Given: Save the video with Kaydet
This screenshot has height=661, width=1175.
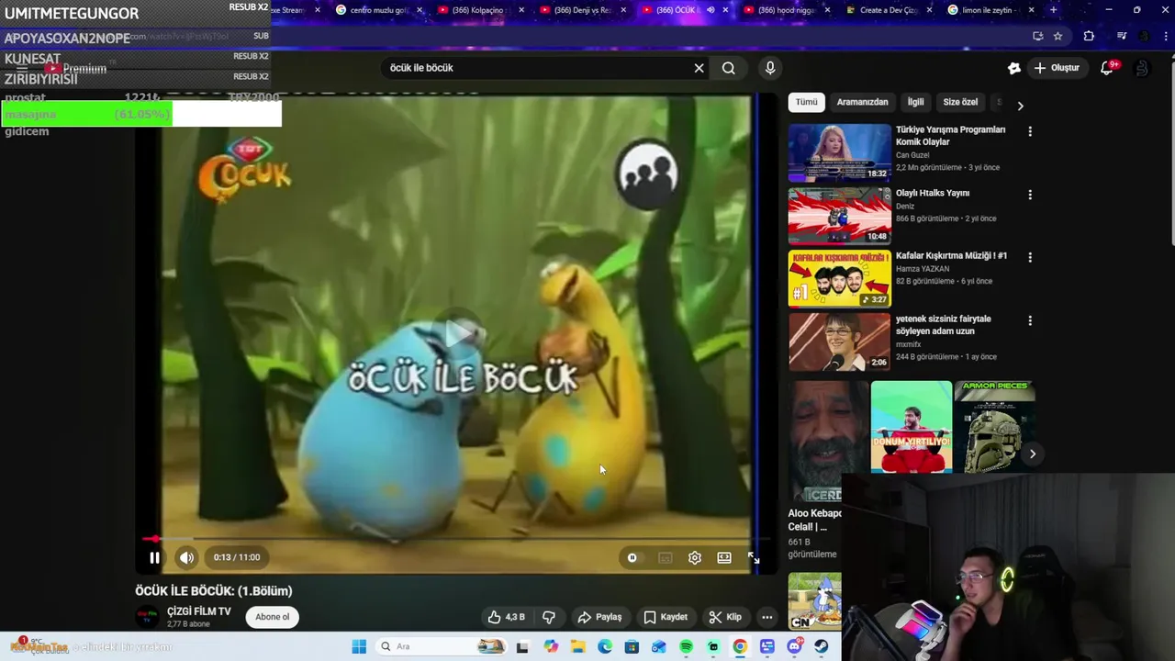Looking at the screenshot, I should pyautogui.click(x=665, y=617).
